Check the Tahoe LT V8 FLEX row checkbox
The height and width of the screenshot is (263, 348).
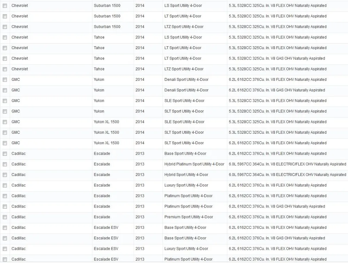(x=5, y=48)
